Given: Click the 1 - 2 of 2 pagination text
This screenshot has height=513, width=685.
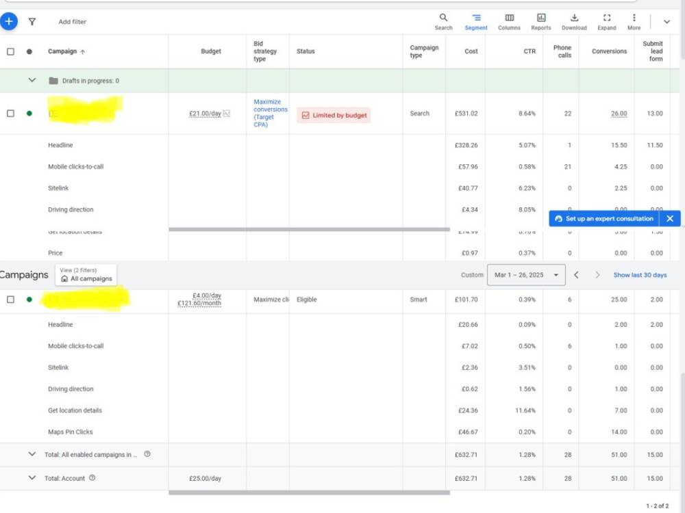Looking at the screenshot, I should coord(657,506).
